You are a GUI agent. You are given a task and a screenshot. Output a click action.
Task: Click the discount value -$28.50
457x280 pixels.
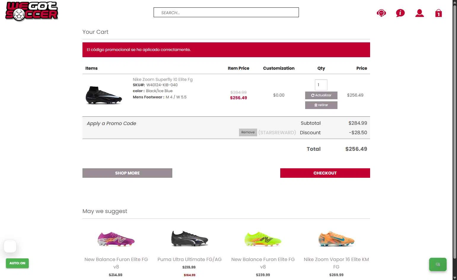358,132
